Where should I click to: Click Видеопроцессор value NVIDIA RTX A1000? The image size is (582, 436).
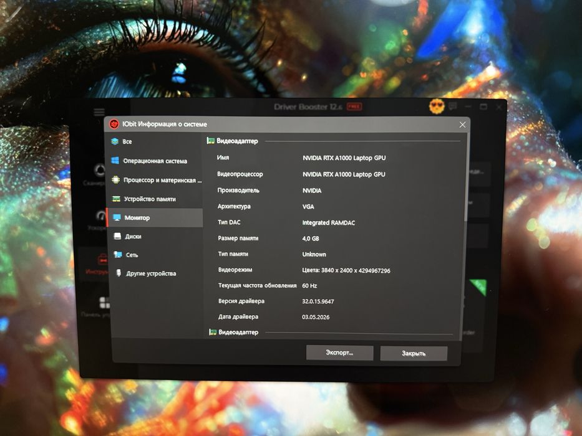[x=344, y=174]
